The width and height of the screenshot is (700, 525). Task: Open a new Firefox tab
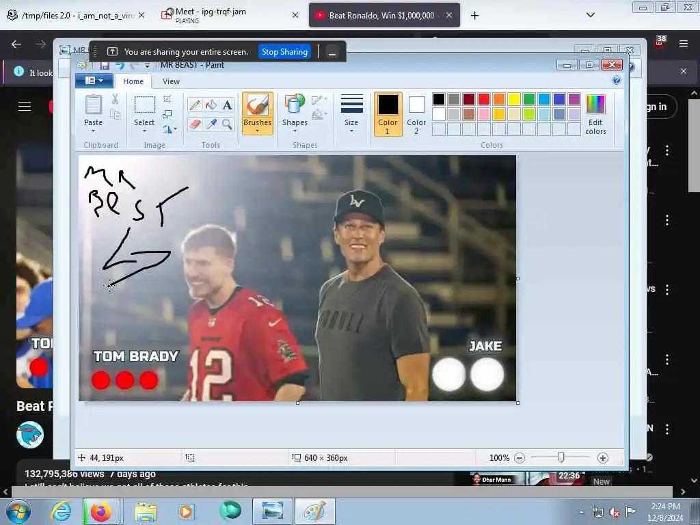point(474,16)
